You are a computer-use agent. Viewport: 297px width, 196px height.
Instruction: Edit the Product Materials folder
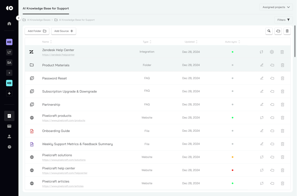coord(261,65)
